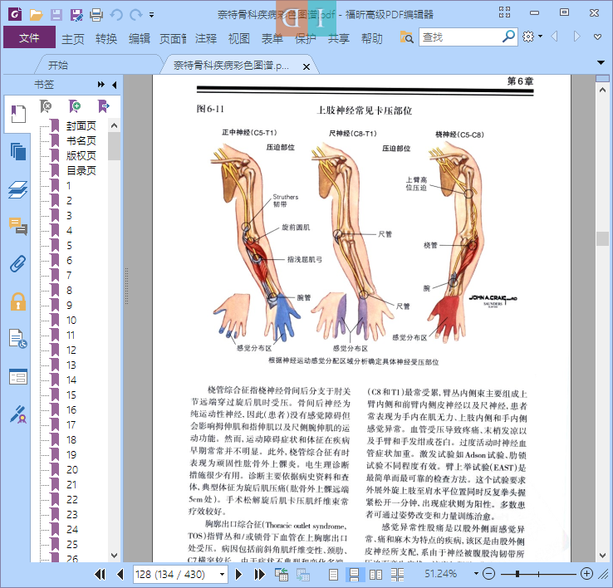Switch to the 开始 document tab

coord(58,66)
